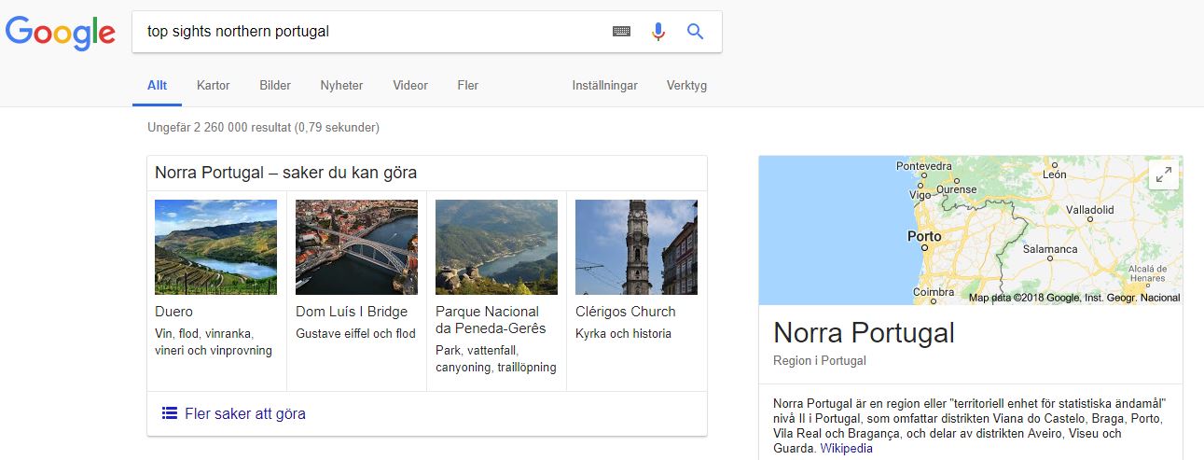Click the Pontevedra label on the map

click(923, 166)
